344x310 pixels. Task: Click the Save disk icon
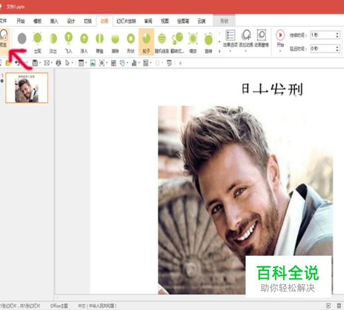(35, 63)
